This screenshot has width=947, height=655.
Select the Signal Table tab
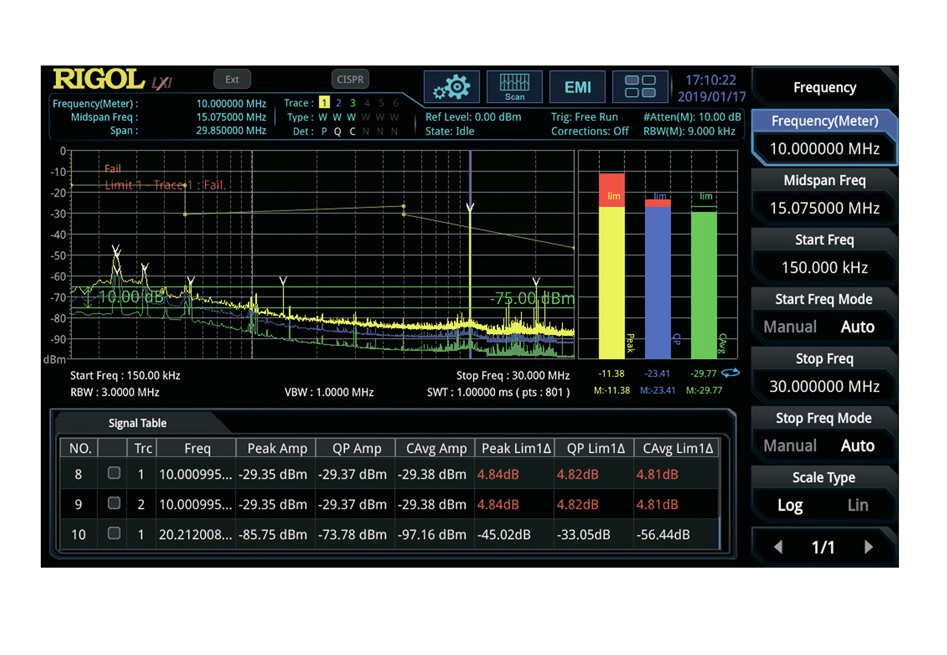(x=138, y=423)
